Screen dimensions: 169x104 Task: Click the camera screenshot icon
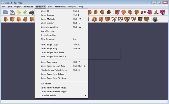tap(32, 12)
